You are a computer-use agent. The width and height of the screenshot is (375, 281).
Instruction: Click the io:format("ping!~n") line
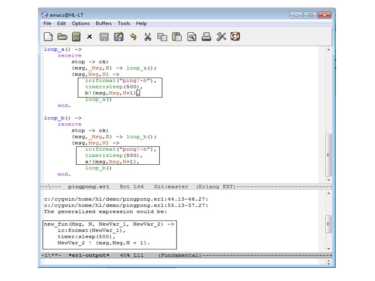coord(121,80)
